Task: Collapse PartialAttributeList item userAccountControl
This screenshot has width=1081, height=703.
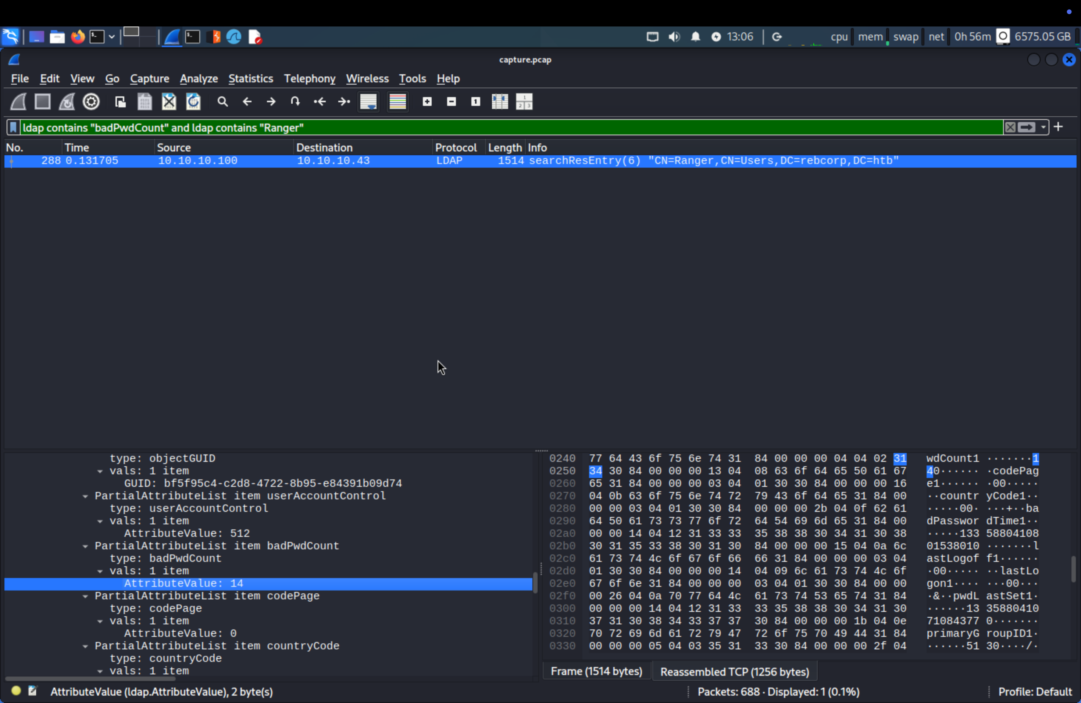Action: [85, 496]
